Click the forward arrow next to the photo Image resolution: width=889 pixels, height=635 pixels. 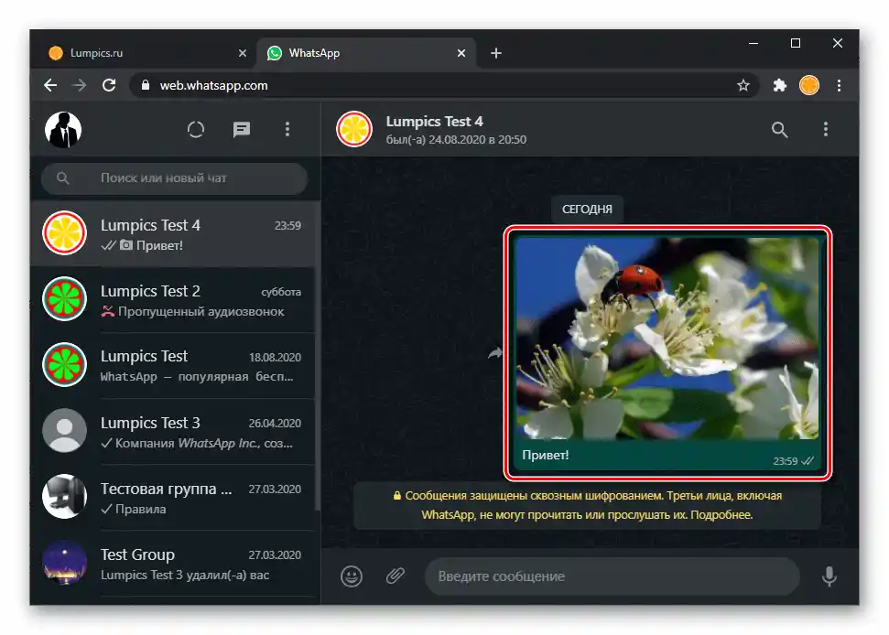(494, 353)
